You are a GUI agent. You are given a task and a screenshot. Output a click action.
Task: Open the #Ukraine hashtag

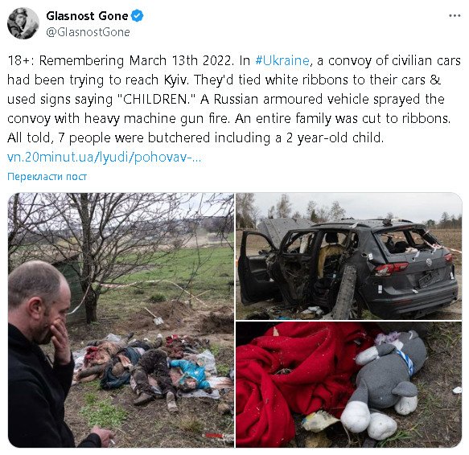click(282, 60)
